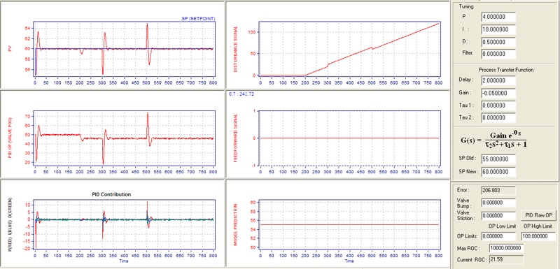Viewport: 560px width, 269px height.
Task: Click the PID Contribution chart title
Action: pos(111,194)
